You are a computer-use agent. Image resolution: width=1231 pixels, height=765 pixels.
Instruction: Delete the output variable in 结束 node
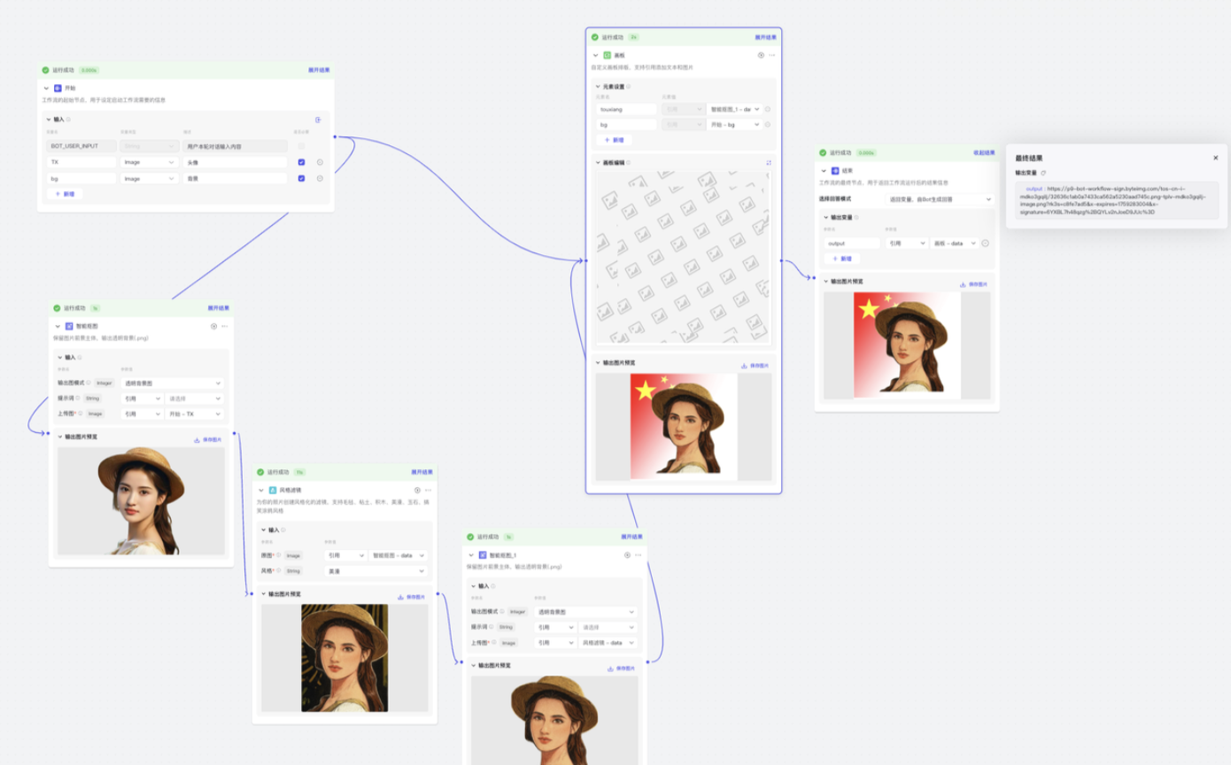985,243
